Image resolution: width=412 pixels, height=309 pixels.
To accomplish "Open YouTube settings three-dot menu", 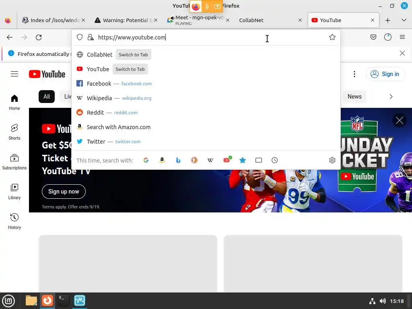I will 354,74.
